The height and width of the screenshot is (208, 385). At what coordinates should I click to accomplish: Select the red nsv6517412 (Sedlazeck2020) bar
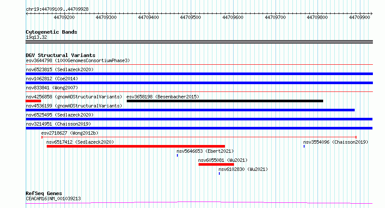pyautogui.click(x=136, y=146)
